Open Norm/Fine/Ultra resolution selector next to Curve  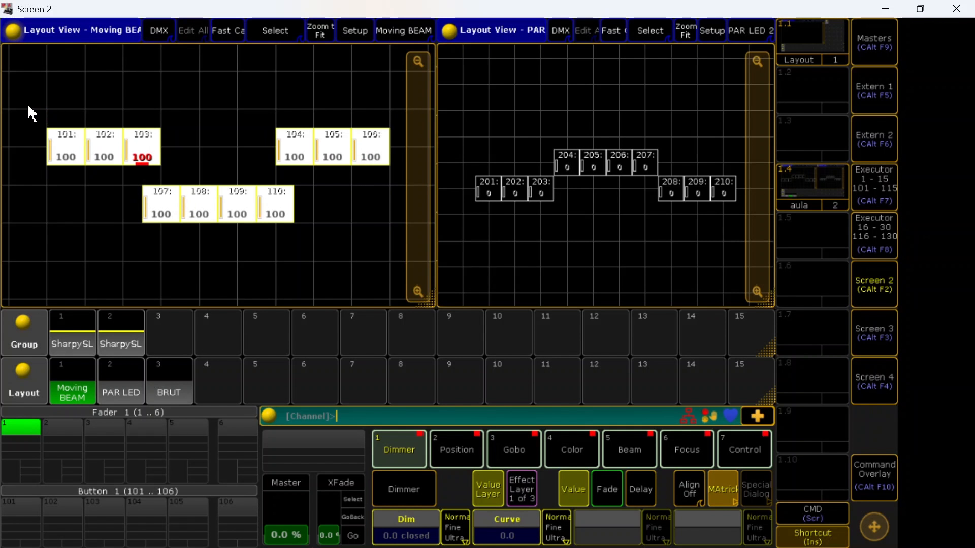click(557, 527)
